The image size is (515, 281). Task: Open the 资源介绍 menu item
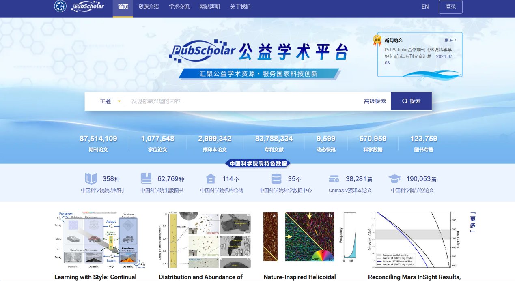point(149,6)
